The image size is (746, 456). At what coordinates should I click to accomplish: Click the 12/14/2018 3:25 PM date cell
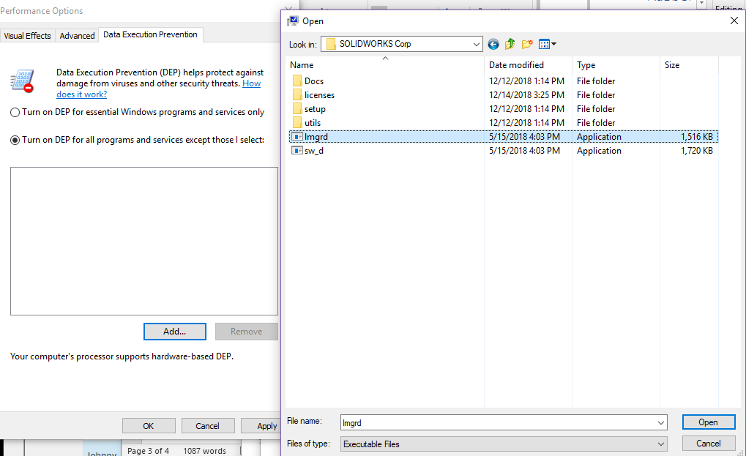[x=526, y=95]
